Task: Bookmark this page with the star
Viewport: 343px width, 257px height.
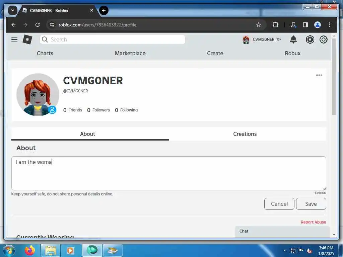Action: click(259, 25)
